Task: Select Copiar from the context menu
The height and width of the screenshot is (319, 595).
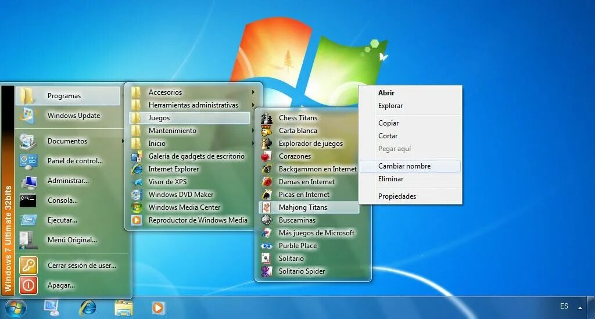Action: pyautogui.click(x=410, y=123)
